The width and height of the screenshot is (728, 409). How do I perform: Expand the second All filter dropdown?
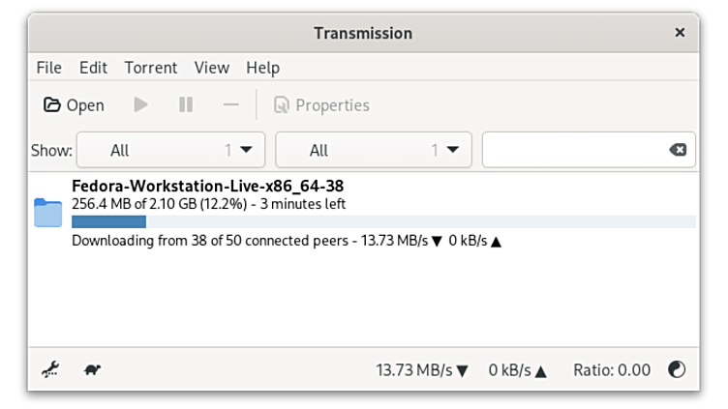click(374, 150)
